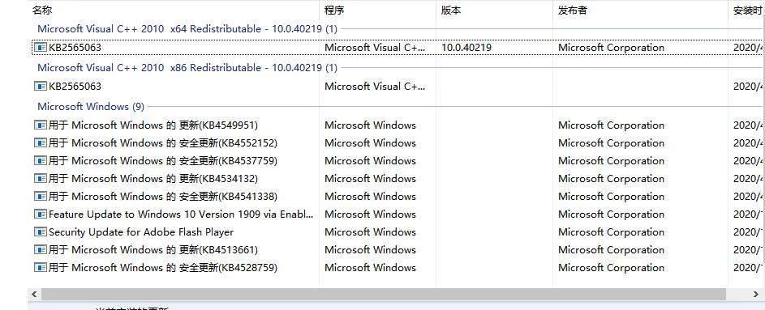Viewport: 765px width, 310px height.
Task: Sort by the 版本 column header
Action: click(x=451, y=11)
